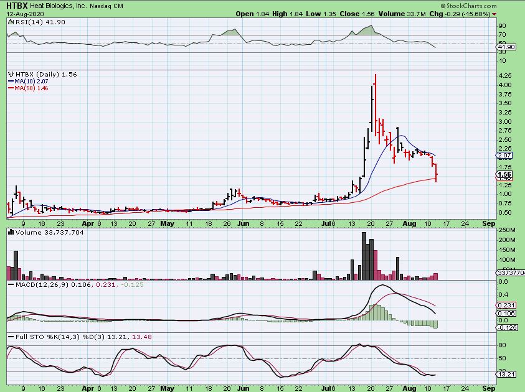Click the bar-chart icon before HTBX (Daily) legend

tap(11, 74)
